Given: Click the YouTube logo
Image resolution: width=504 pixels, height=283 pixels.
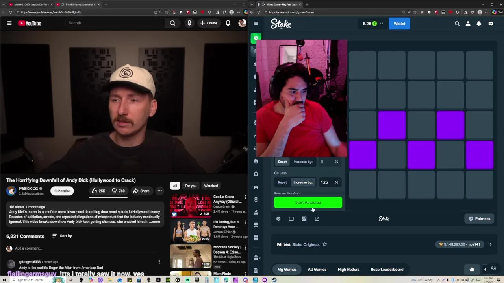Looking at the screenshot, I should tap(30, 23).
